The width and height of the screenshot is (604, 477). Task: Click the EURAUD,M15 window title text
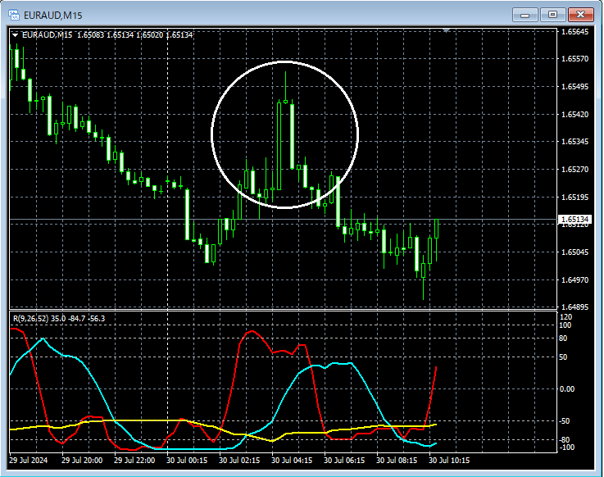52,16
